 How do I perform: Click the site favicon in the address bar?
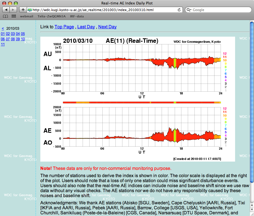click(x=30, y=10)
